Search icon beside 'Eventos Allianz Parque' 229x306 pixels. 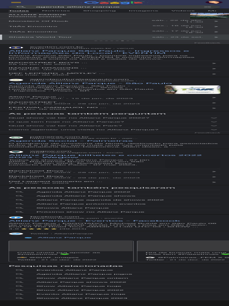[19, 270]
